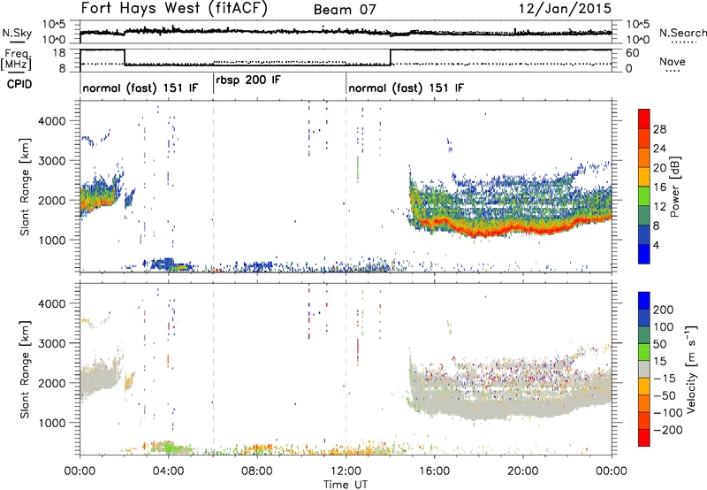
Task: Click the light green segment of Power color bar
Action: pyautogui.click(x=644, y=195)
